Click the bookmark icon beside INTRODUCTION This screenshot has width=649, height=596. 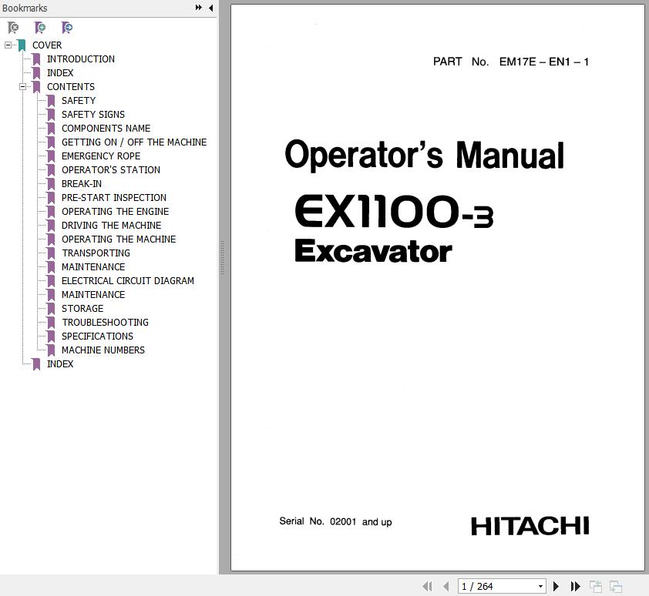(x=36, y=59)
